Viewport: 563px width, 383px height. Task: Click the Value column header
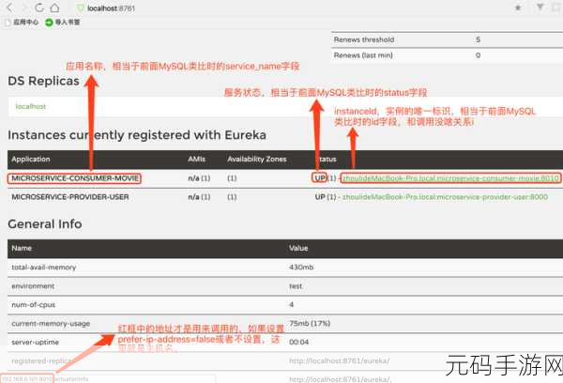[x=298, y=248]
